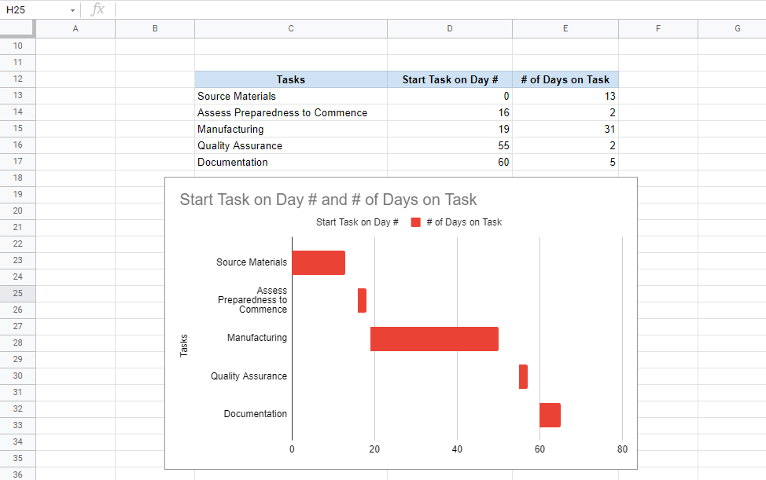Select the Quality Assurance table cell
Screen dimensions: 766x480
pyautogui.click(x=291, y=146)
